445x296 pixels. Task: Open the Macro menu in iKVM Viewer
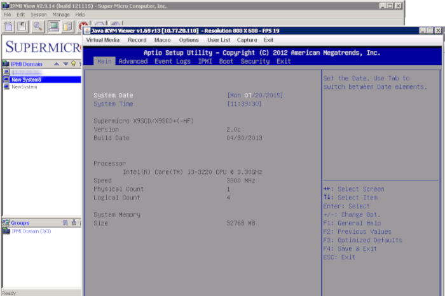point(162,40)
